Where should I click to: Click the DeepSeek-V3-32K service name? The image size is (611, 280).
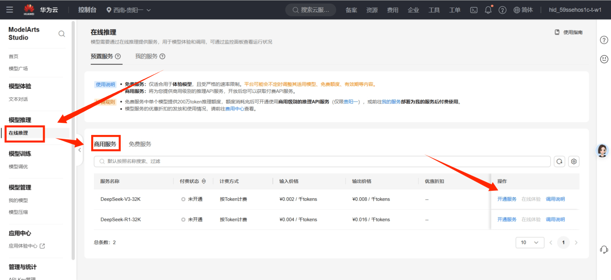point(121,199)
